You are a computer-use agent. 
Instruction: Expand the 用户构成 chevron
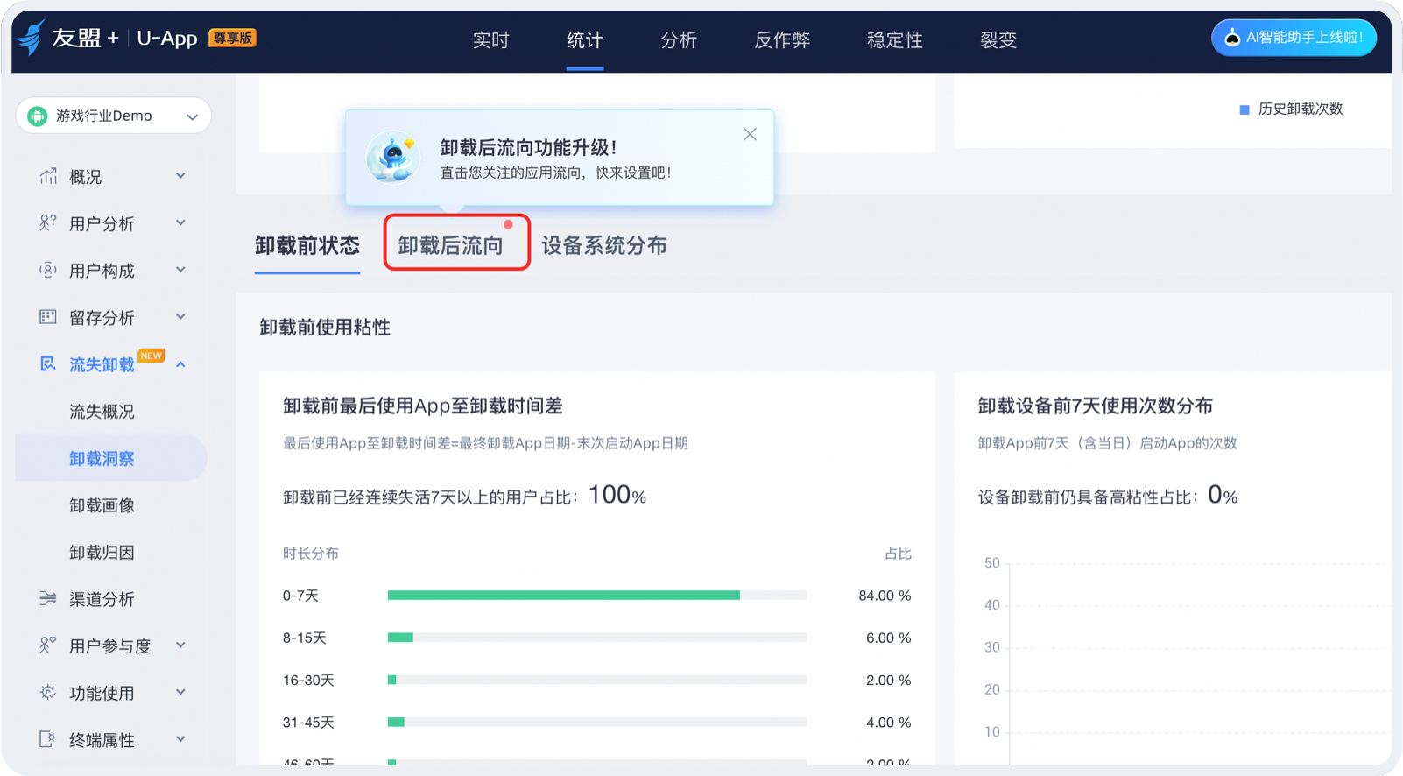(180, 270)
